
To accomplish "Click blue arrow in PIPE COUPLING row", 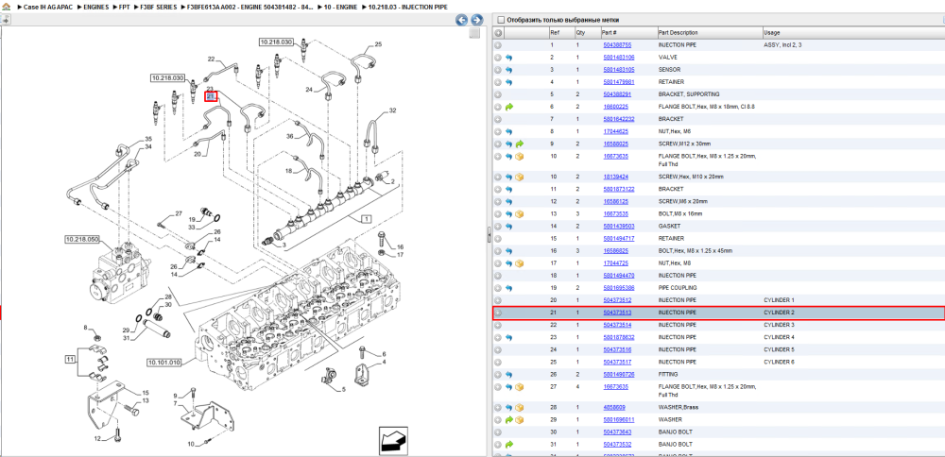I will coord(508,288).
